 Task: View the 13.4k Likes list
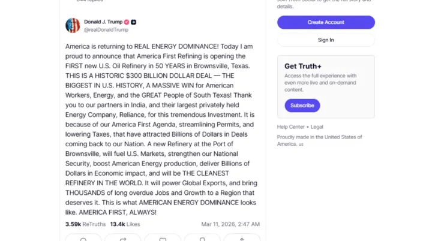pos(125,224)
